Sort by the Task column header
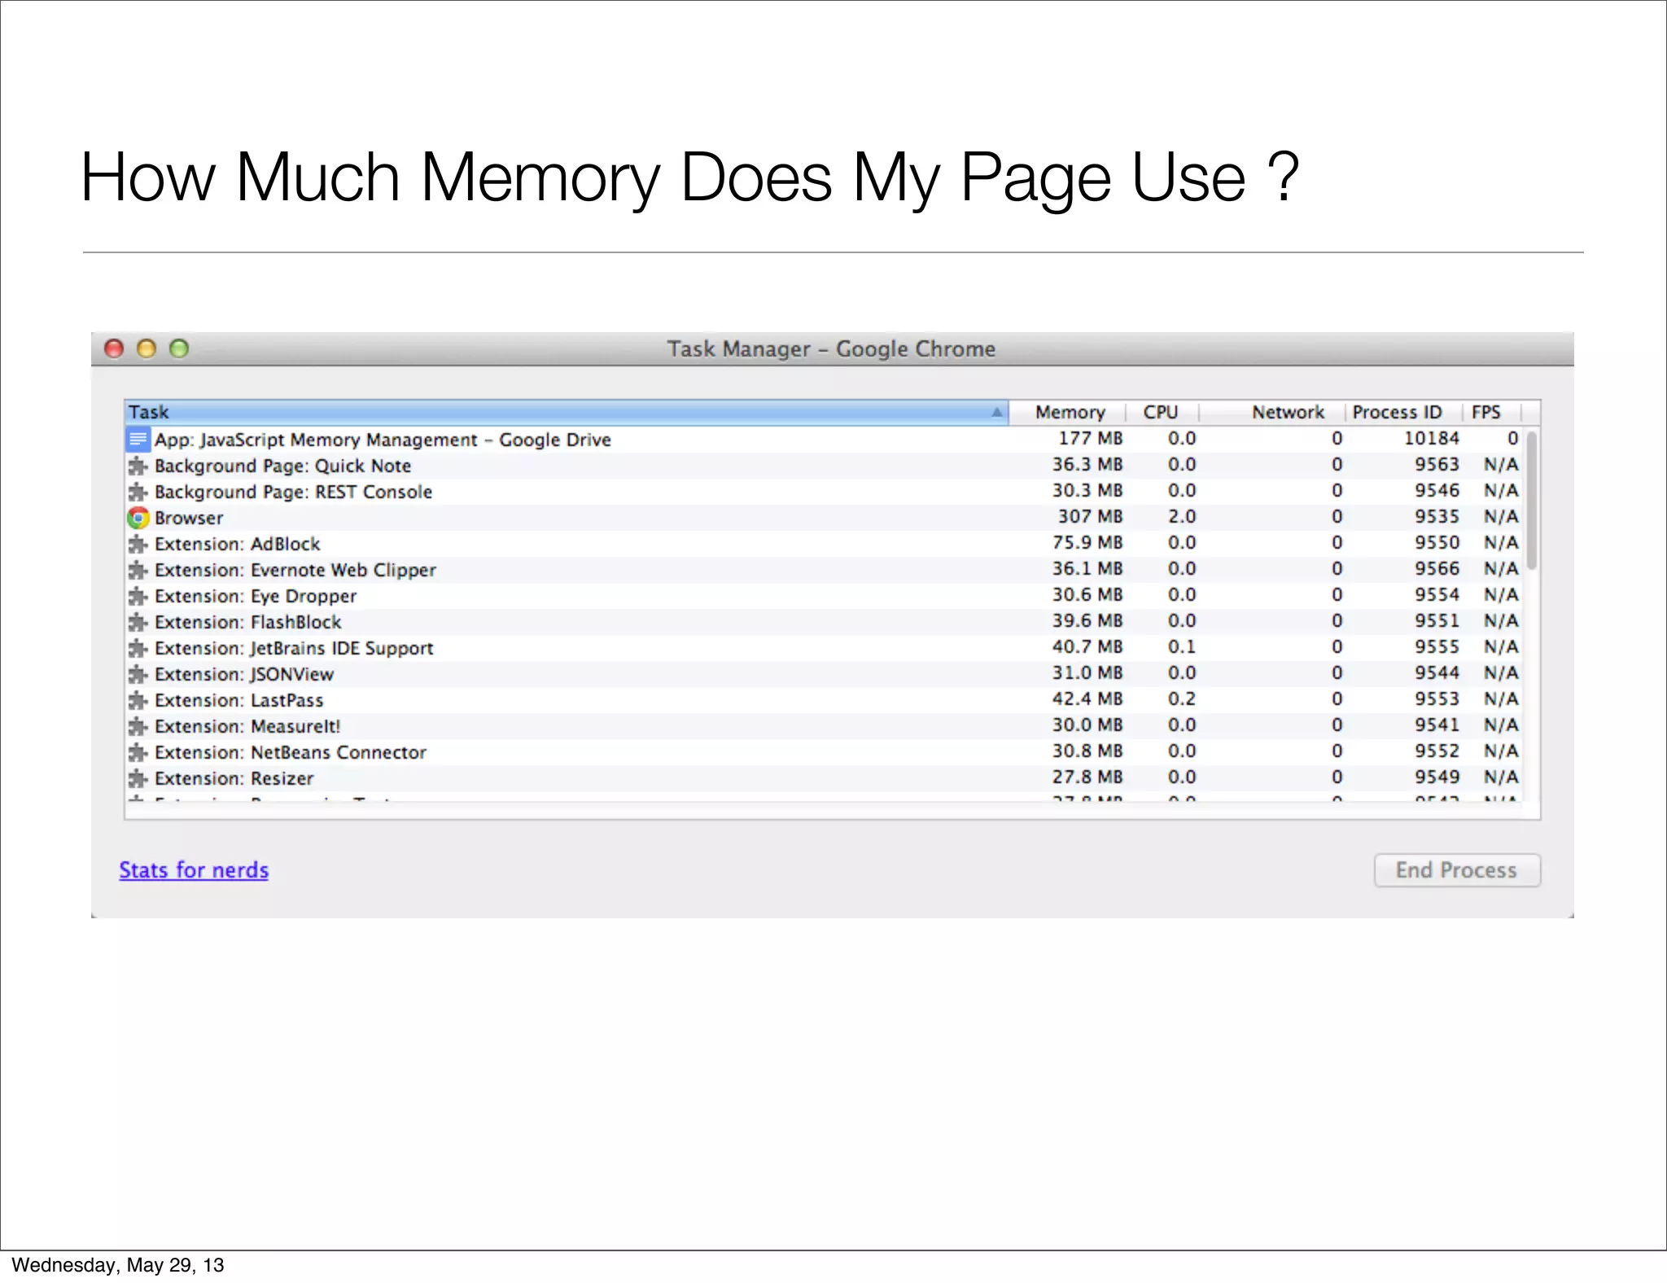The width and height of the screenshot is (1667, 1283). [567, 413]
